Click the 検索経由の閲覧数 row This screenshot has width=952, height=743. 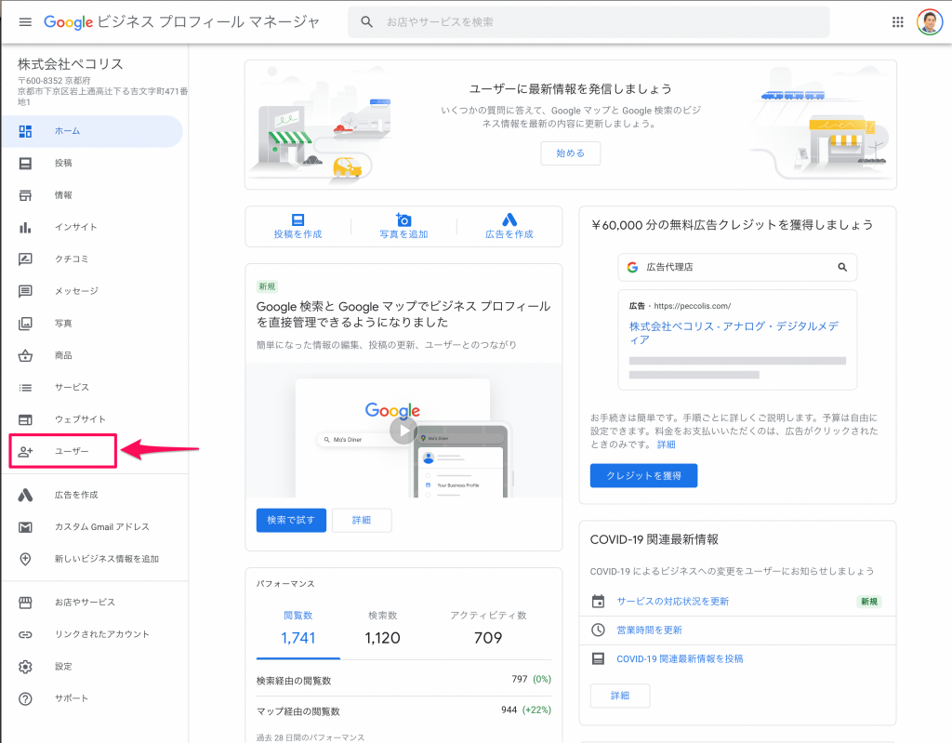[403, 681]
